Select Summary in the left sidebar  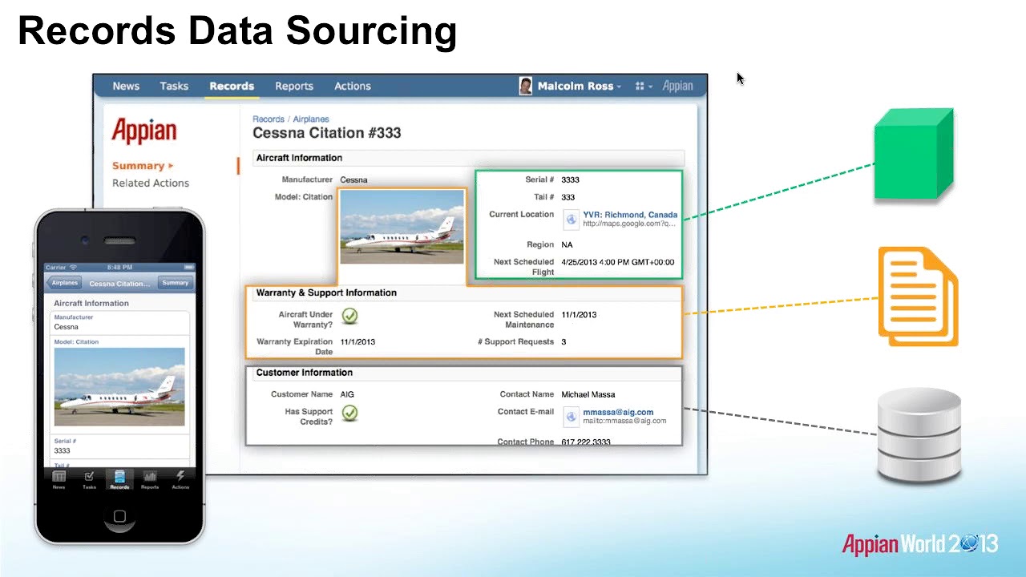[143, 166]
